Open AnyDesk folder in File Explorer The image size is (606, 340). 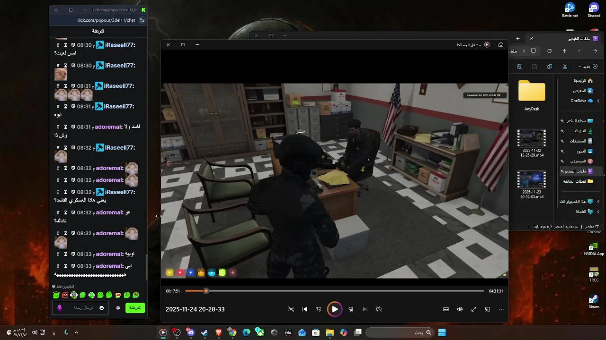click(x=532, y=96)
